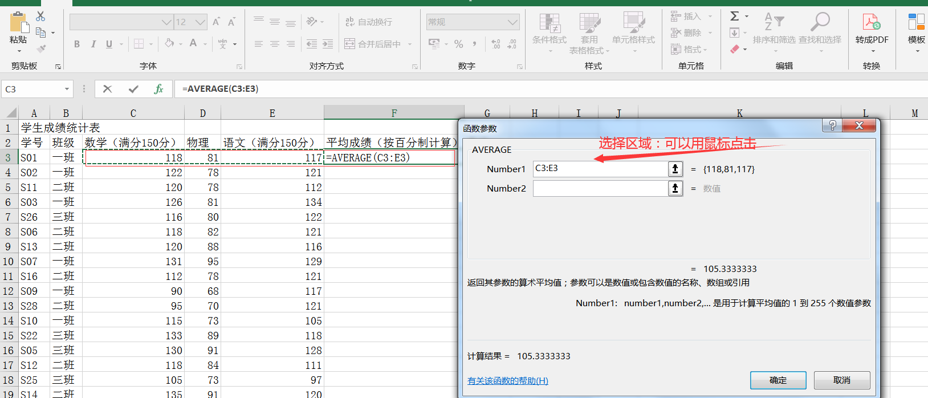Click the dialog help question mark button

832,125
